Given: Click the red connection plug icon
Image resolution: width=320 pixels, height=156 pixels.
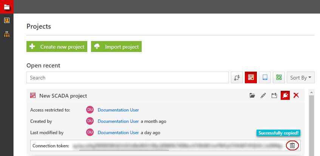Looking at the screenshot, I should coord(285,95).
